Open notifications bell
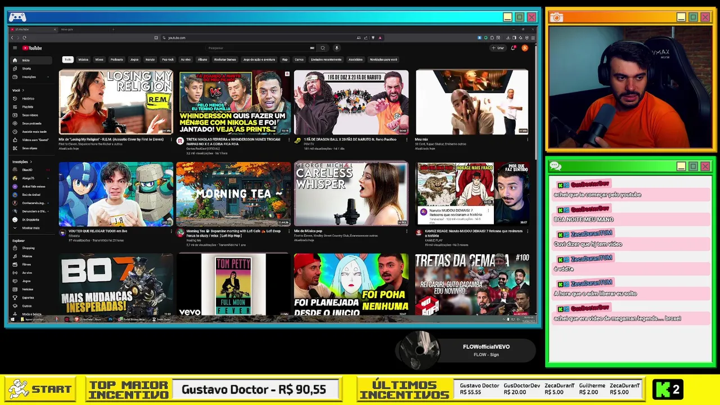This screenshot has width=720, height=405. (513, 48)
